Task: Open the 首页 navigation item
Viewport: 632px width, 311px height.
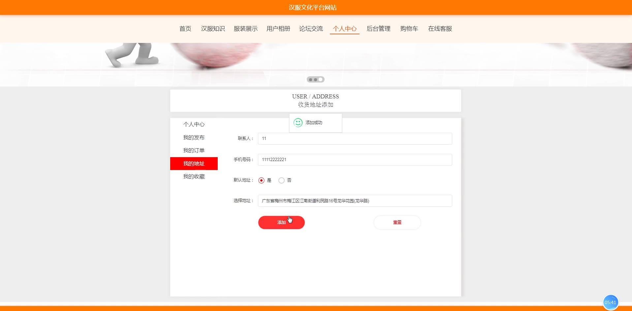Action: (x=185, y=29)
